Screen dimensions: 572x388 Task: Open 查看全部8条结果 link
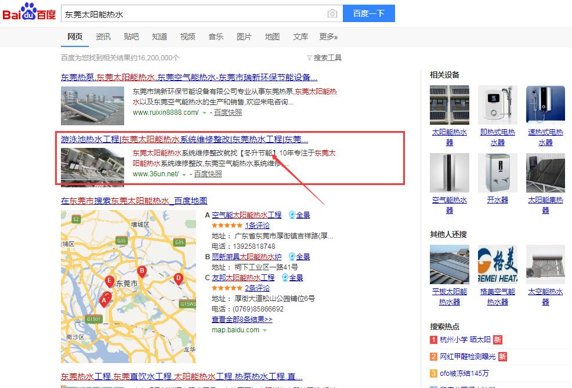click(x=241, y=320)
